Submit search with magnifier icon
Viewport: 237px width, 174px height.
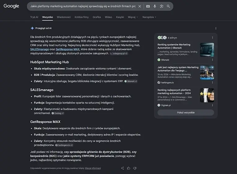point(168,7)
